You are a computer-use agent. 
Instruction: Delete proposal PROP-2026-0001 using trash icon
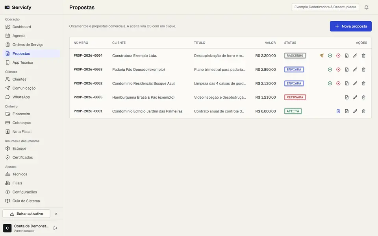363,111
